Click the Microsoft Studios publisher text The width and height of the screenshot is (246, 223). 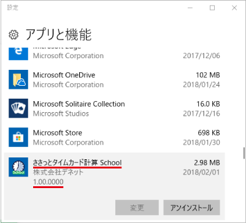61,113
